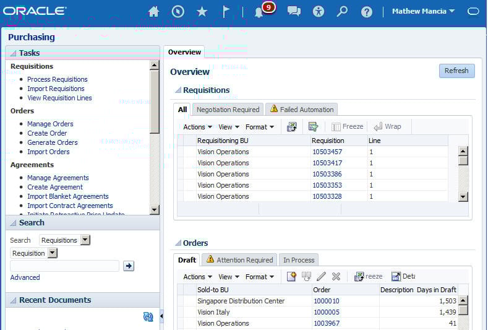
Task: Open the Recent Items clock icon
Action: click(x=178, y=12)
